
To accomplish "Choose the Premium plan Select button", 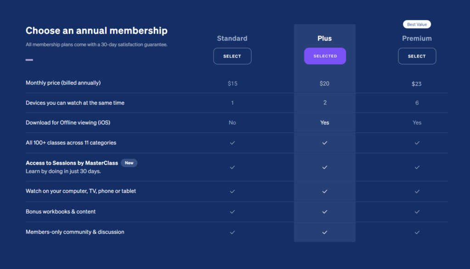I will point(417,56).
